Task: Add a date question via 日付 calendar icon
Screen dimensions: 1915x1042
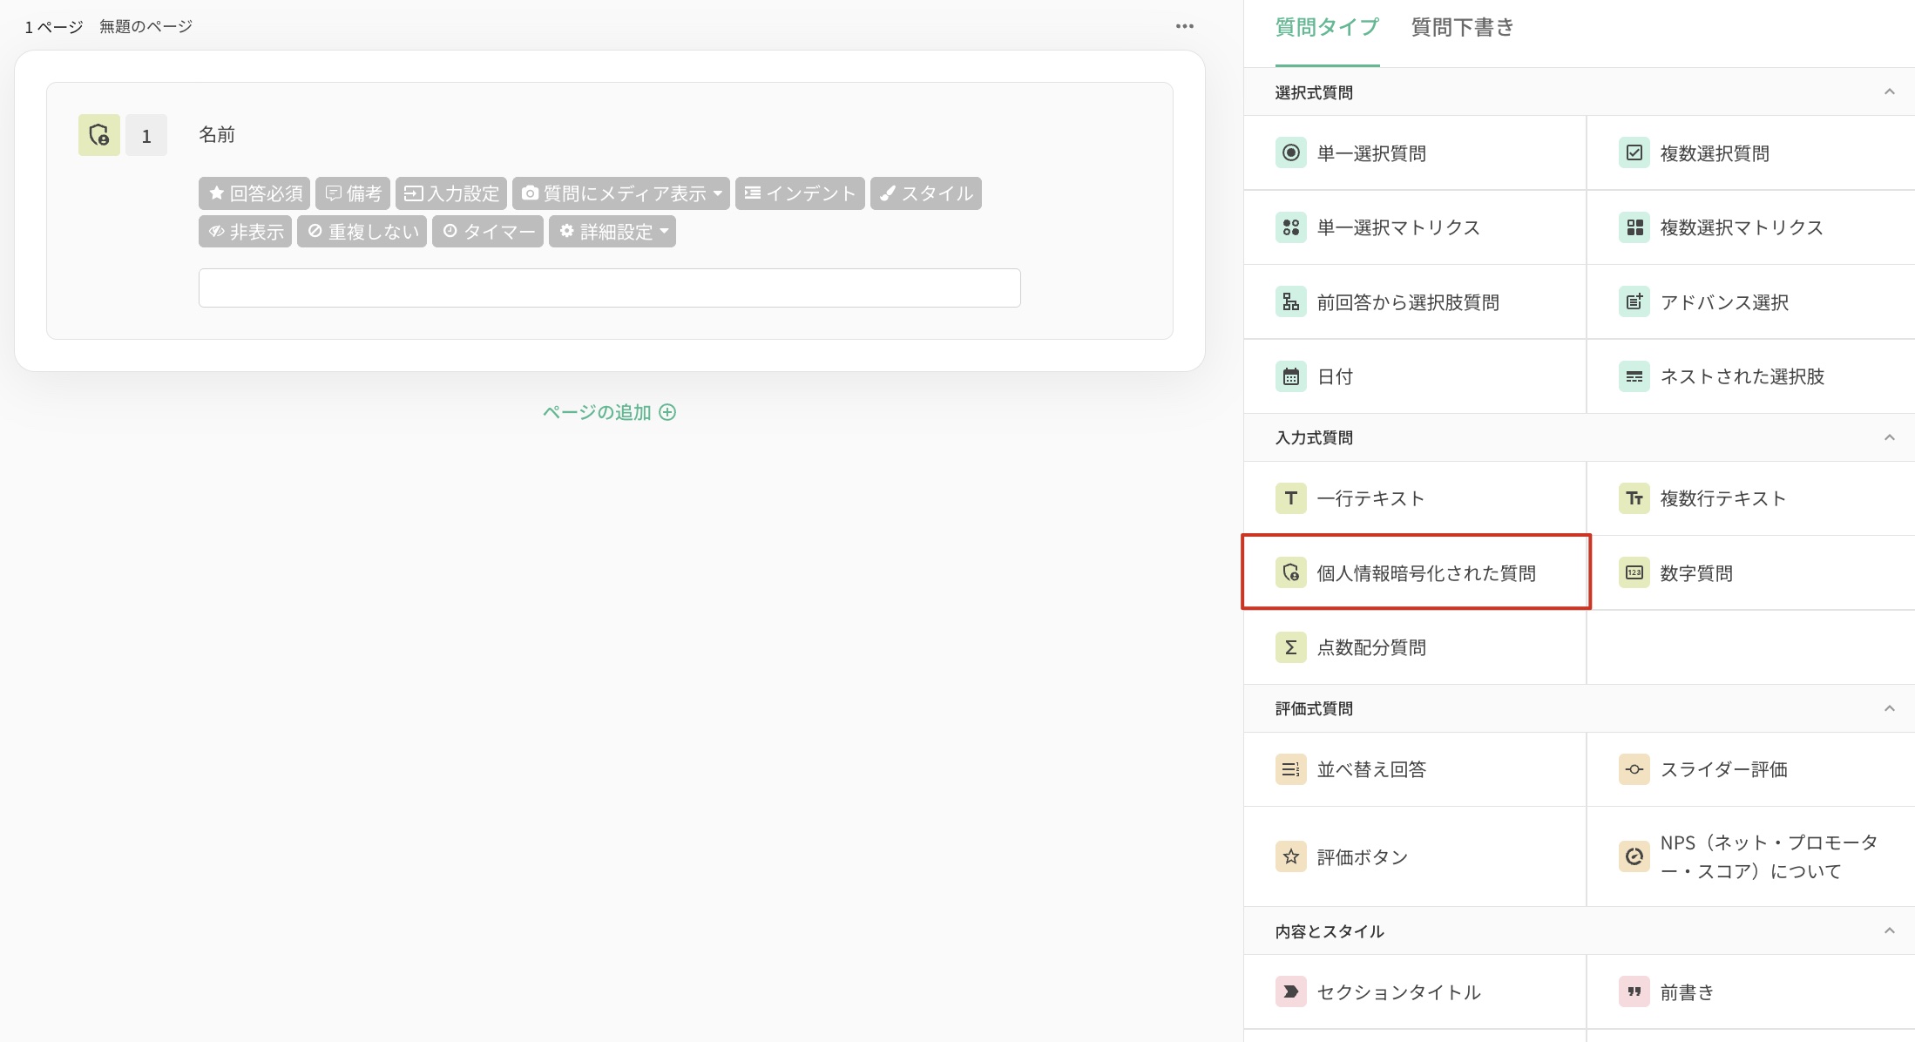Action: coord(1290,376)
